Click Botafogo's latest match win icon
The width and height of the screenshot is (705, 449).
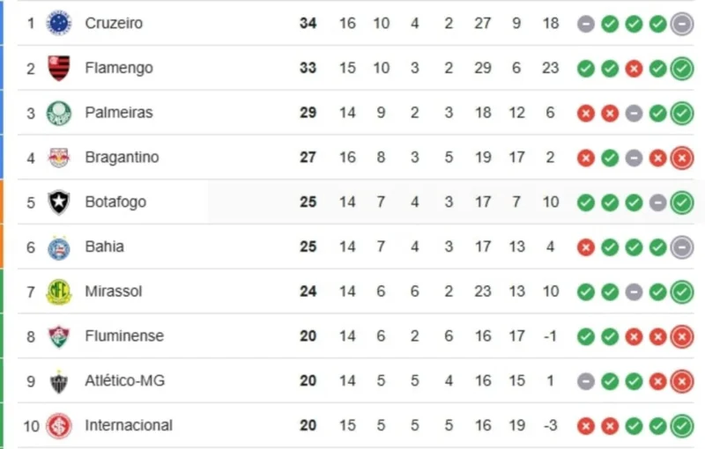(x=681, y=202)
